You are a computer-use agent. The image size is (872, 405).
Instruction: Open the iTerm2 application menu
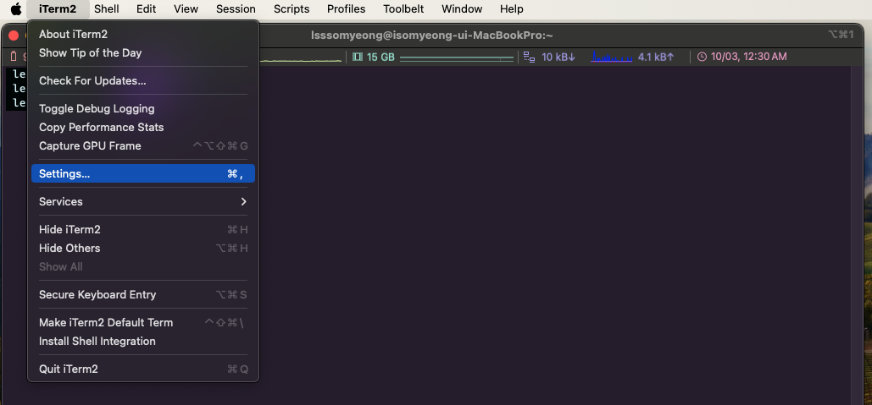(58, 8)
